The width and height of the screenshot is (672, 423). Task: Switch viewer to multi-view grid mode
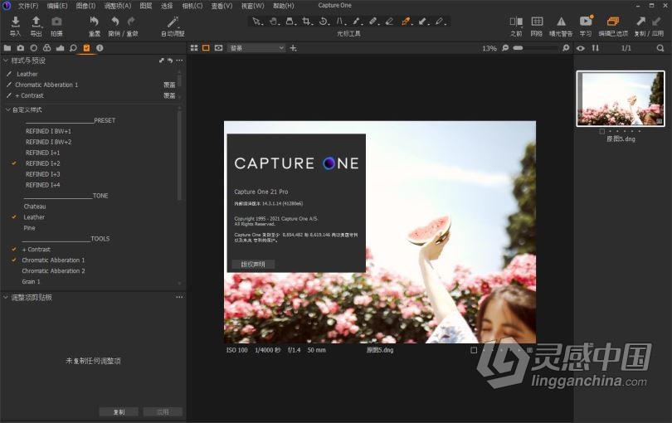pos(193,48)
